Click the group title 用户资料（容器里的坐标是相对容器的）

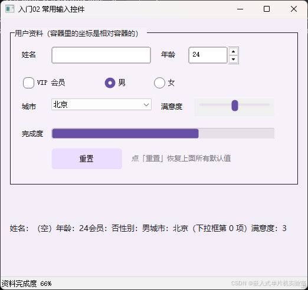(x=77, y=34)
